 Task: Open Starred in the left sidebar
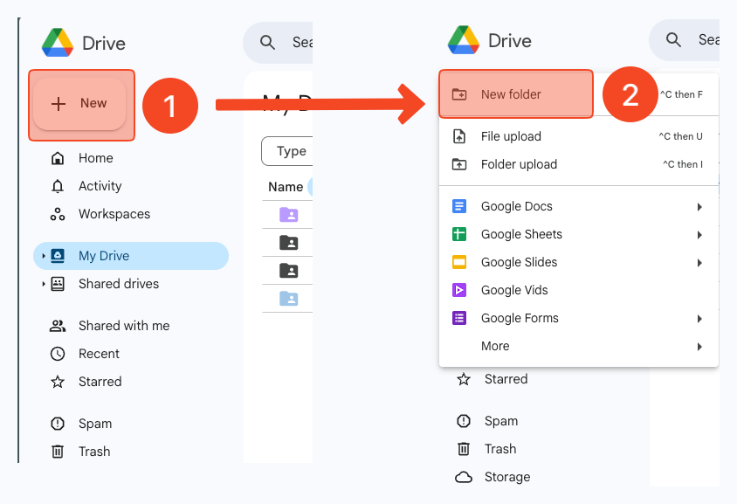coord(86,382)
